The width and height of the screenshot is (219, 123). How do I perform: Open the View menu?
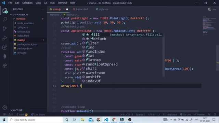38,3
